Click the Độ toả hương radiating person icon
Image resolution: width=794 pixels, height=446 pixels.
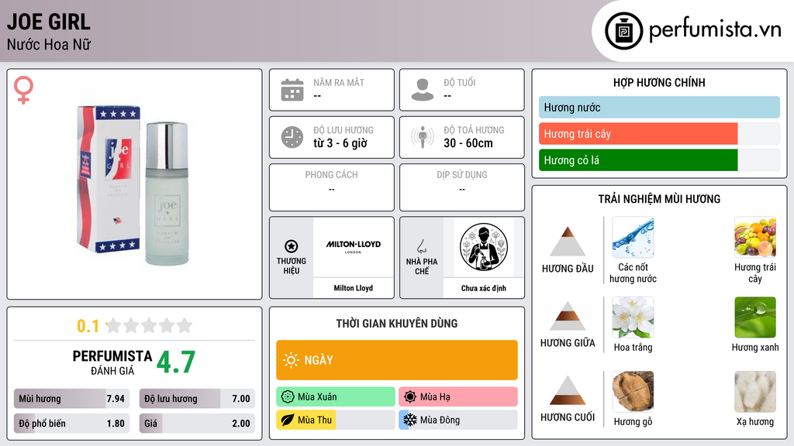coord(423,137)
